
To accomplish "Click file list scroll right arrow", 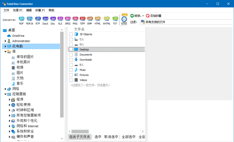I will 143,131.
